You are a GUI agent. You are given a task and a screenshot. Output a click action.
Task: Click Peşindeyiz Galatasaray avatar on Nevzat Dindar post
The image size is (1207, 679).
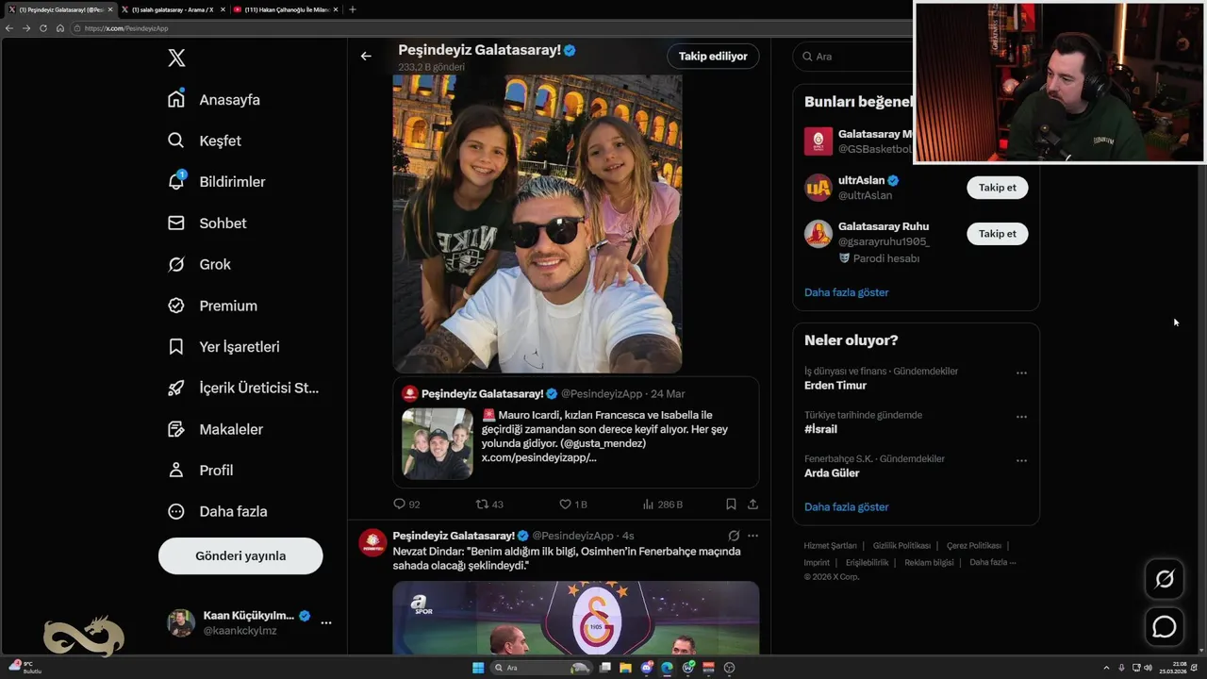(372, 542)
